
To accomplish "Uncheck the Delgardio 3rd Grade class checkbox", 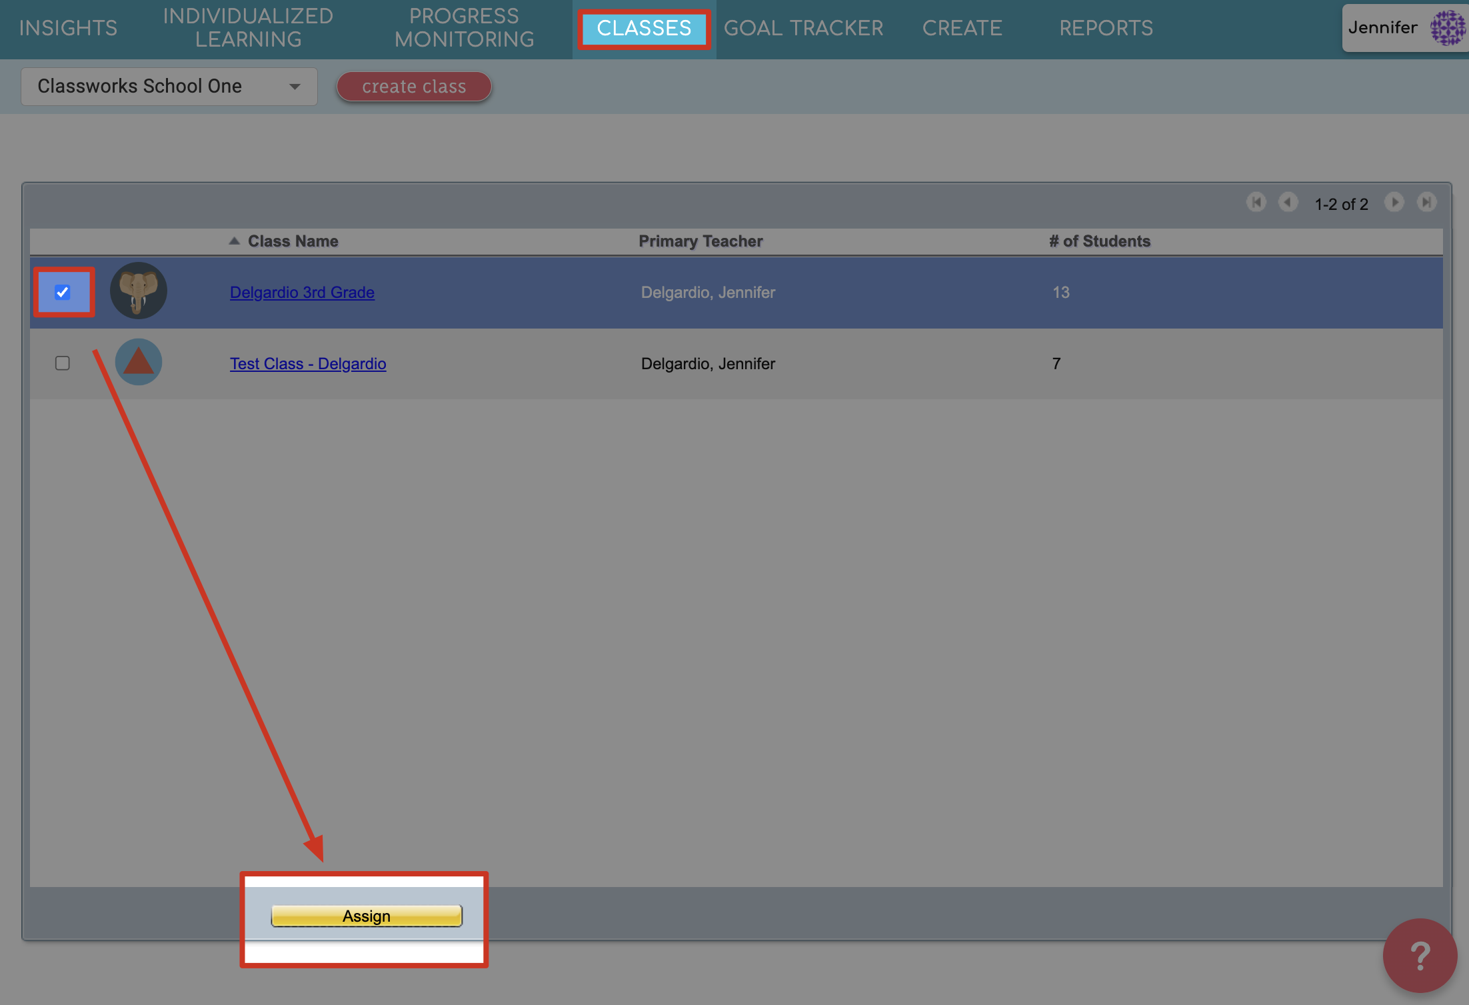I will point(63,291).
